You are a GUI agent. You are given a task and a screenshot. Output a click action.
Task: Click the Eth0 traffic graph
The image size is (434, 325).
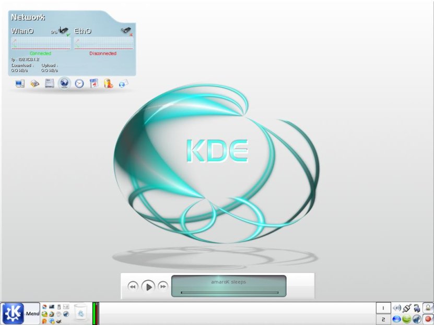pyautogui.click(x=104, y=43)
